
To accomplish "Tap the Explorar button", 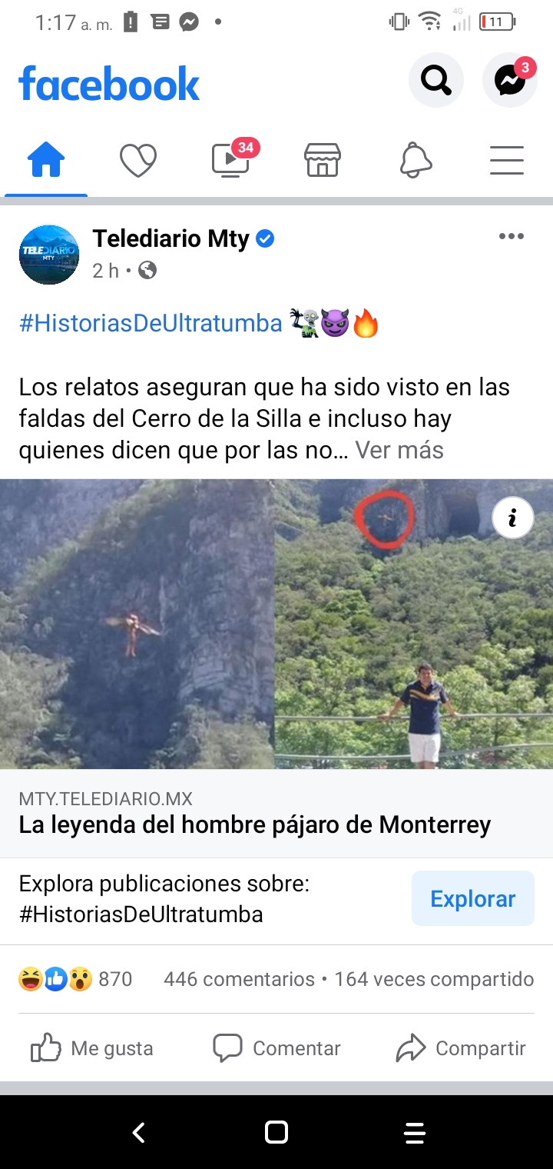I will (473, 898).
